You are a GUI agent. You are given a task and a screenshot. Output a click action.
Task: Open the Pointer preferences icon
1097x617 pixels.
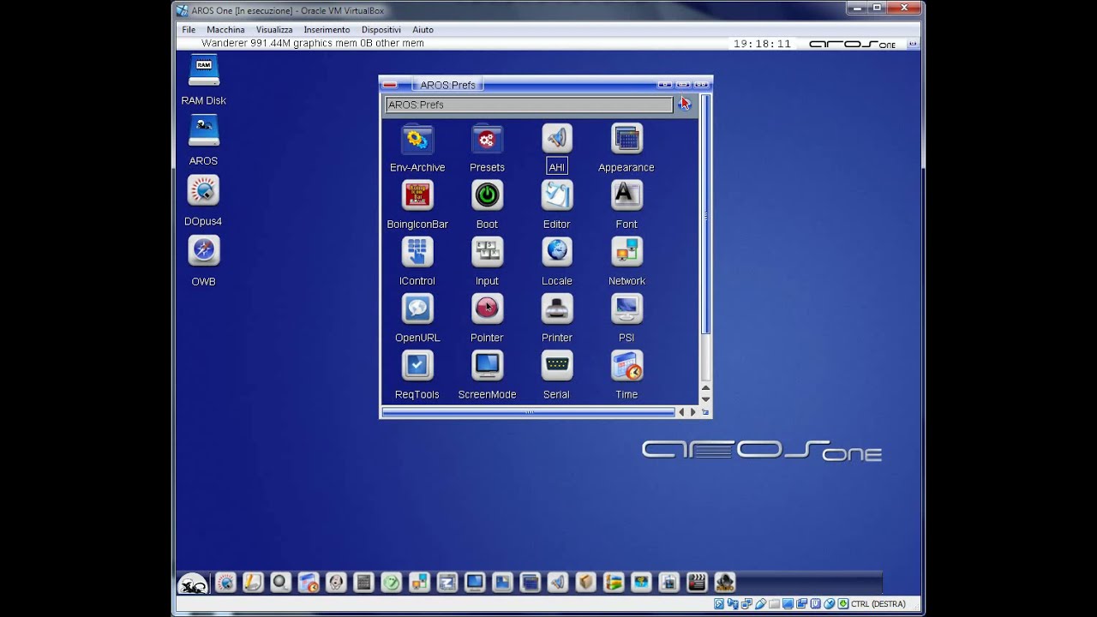pos(487,308)
